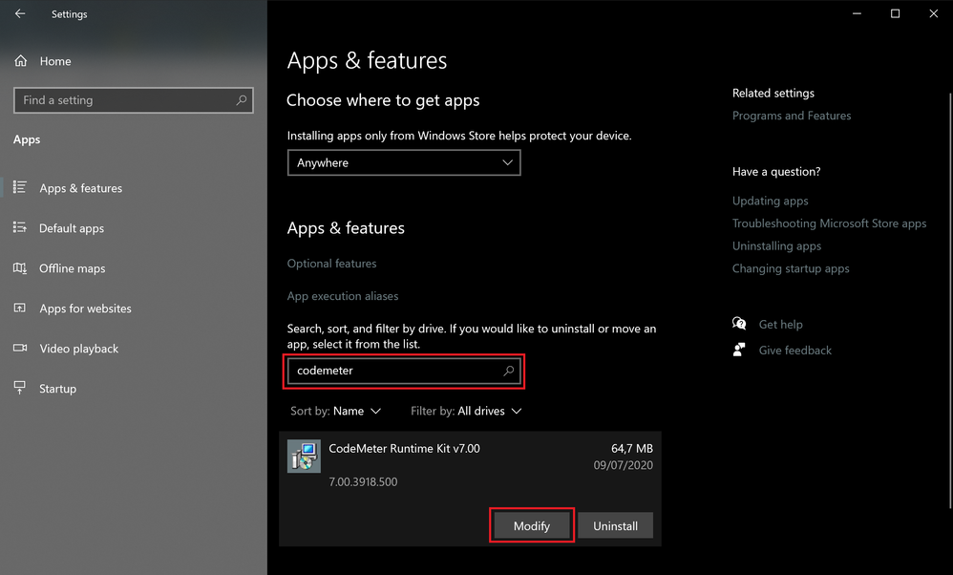The width and height of the screenshot is (953, 575).
Task: Click the Default apps sidebar icon
Action: (19, 227)
